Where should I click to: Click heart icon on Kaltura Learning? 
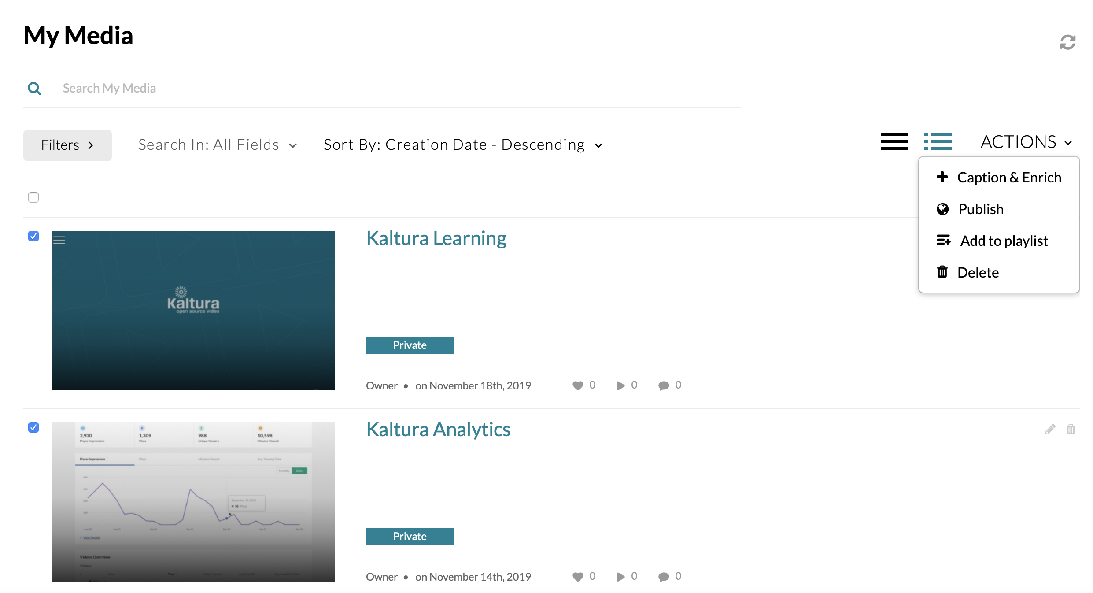578,385
